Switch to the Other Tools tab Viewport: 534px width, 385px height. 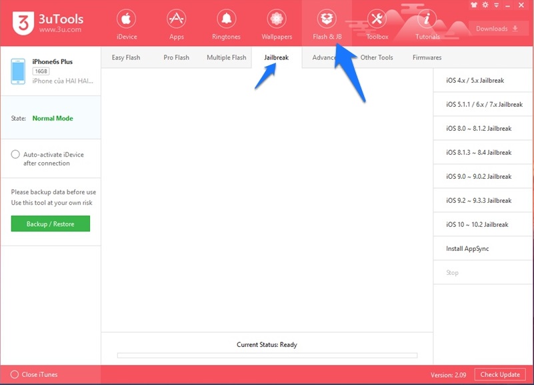pos(377,57)
